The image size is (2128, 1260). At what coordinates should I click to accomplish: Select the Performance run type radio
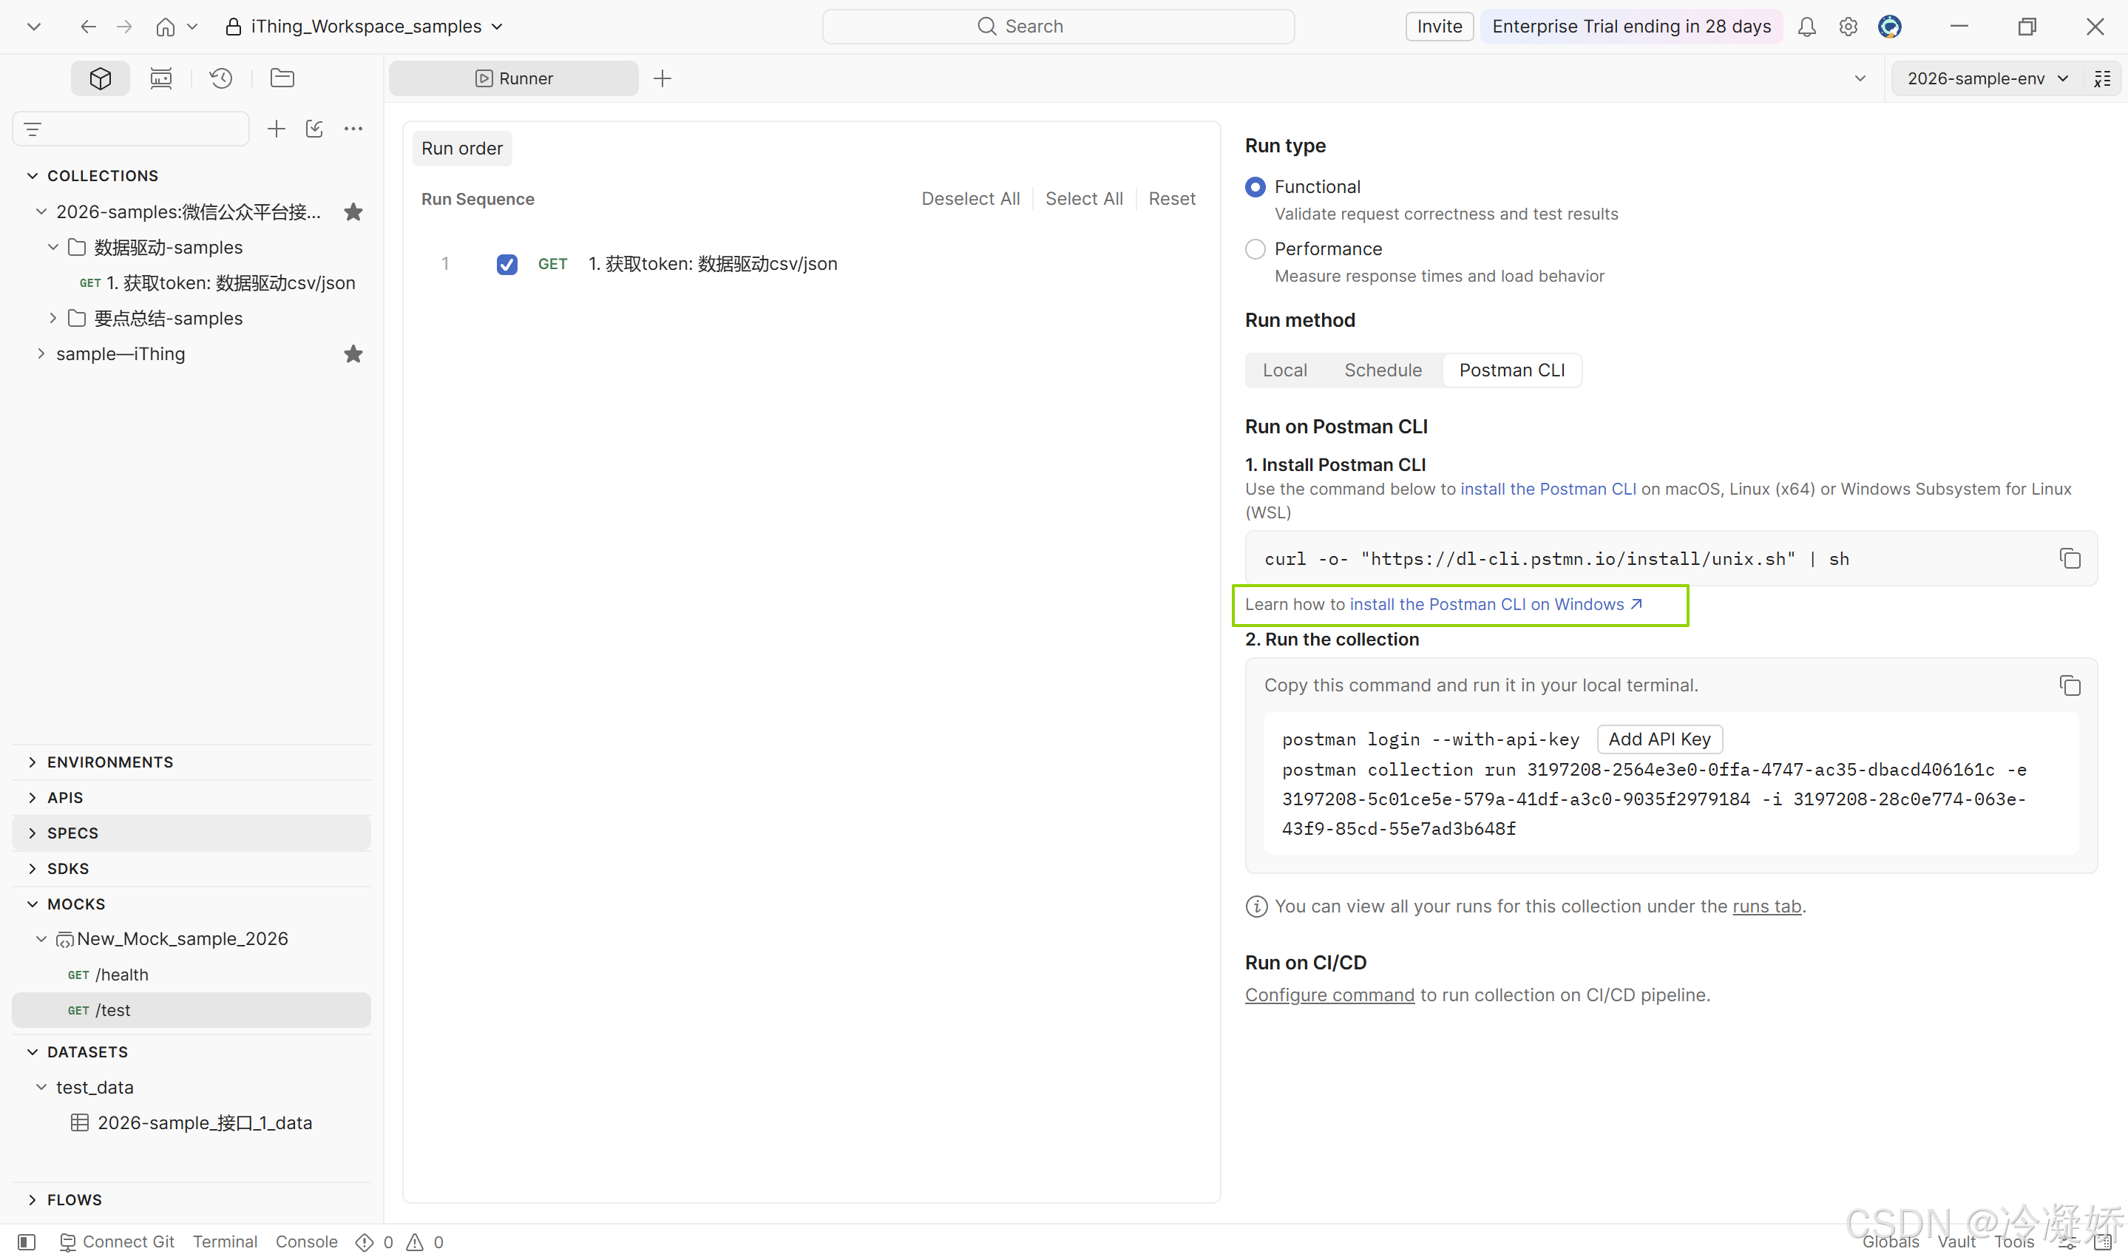1255,248
